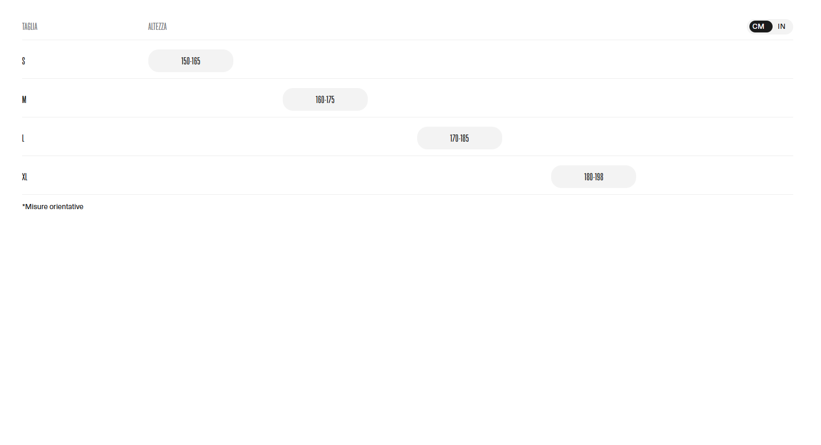Click the 170-185 height pill
The height and width of the screenshot is (445, 821).
tap(459, 139)
